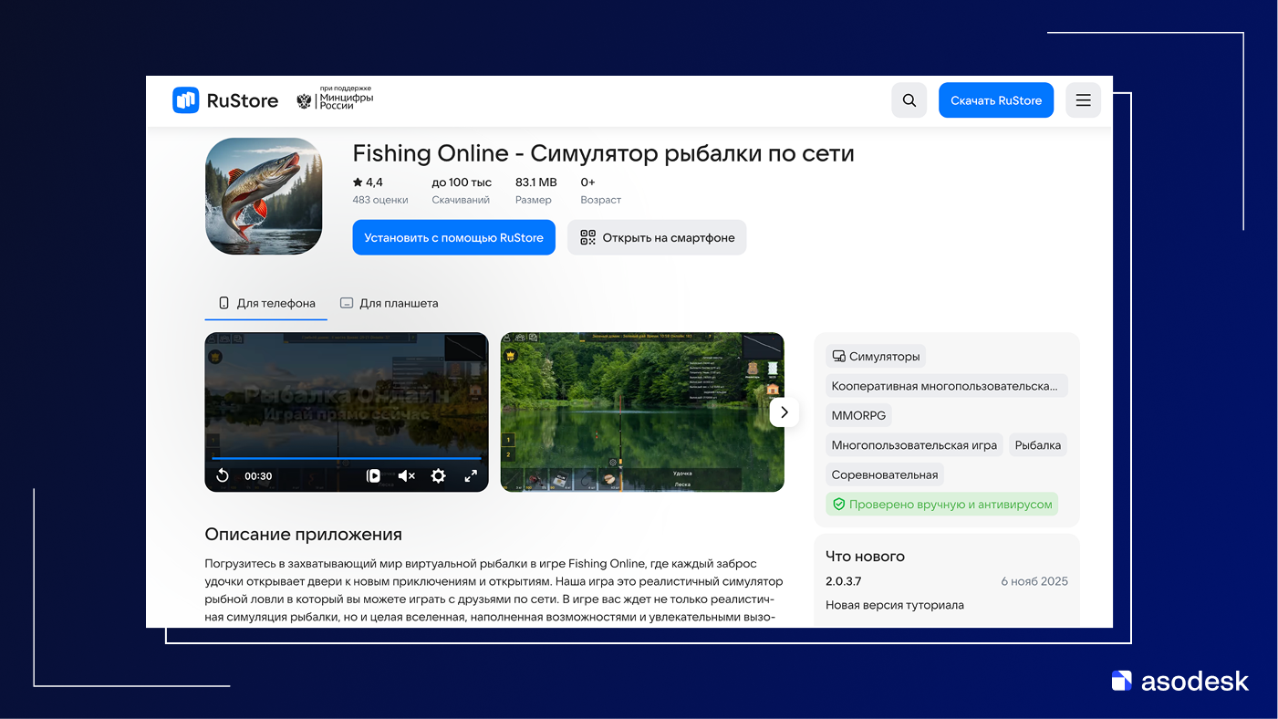Select the Рыбалка tag

(x=1037, y=445)
